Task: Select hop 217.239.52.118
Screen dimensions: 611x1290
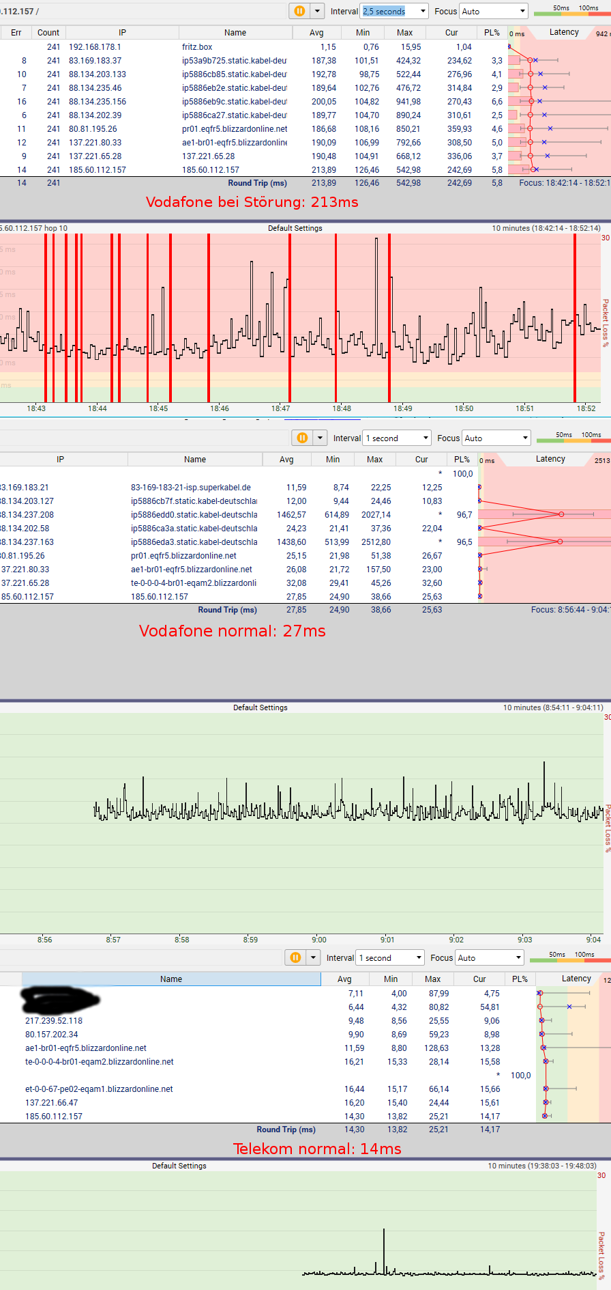Action: tap(54, 1021)
